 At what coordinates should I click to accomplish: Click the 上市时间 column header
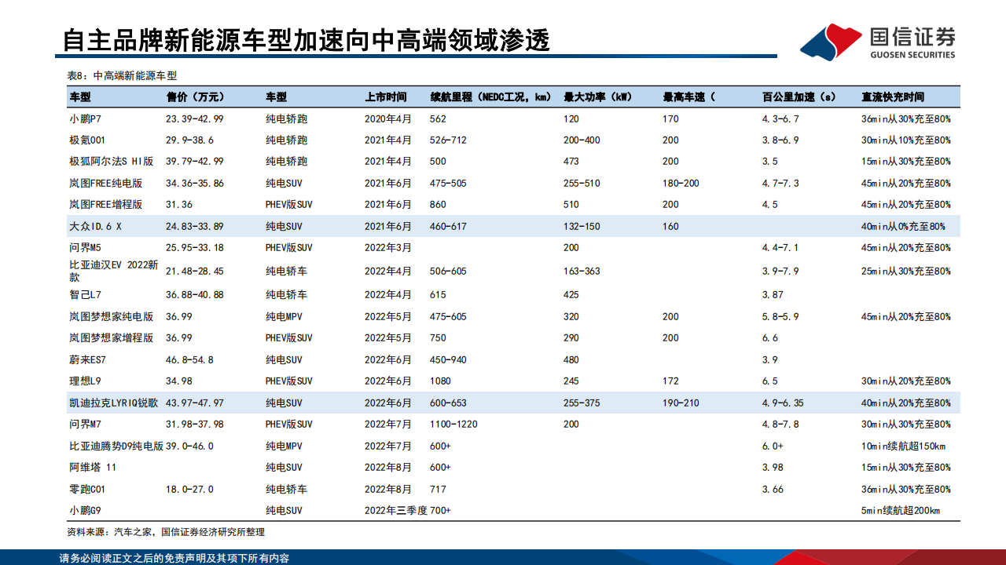point(386,97)
